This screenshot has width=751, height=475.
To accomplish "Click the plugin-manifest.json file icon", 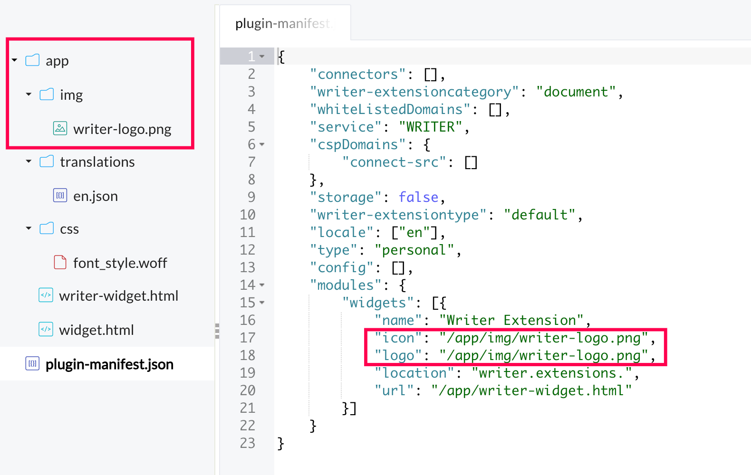I will pos(32,364).
